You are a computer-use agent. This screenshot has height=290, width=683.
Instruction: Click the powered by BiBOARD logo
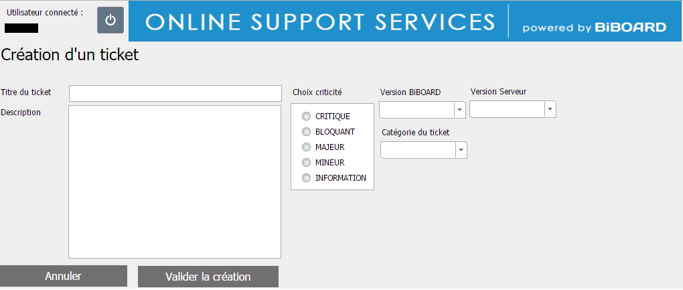(x=594, y=28)
